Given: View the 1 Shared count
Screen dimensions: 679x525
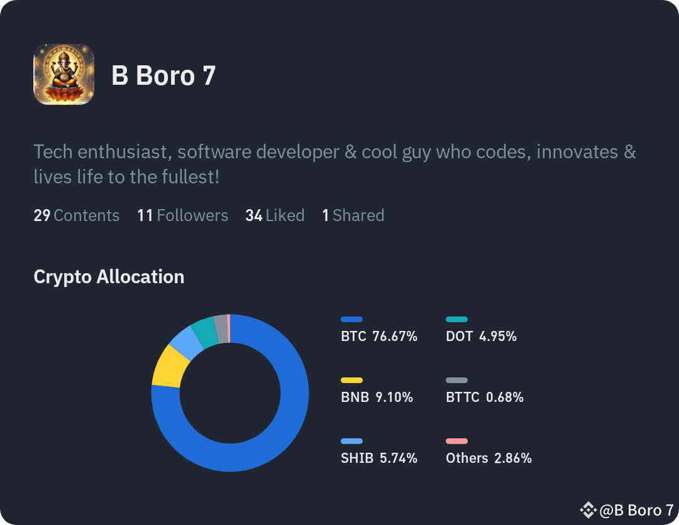Looking at the screenshot, I should click(353, 215).
